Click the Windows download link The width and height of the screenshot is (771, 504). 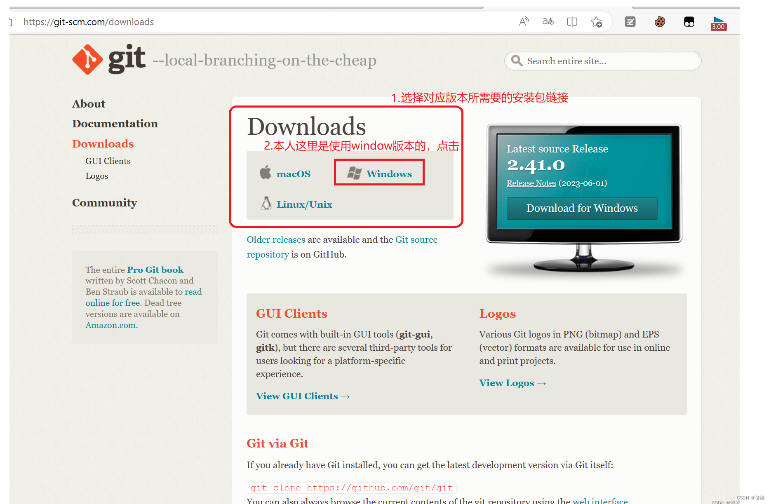click(389, 174)
